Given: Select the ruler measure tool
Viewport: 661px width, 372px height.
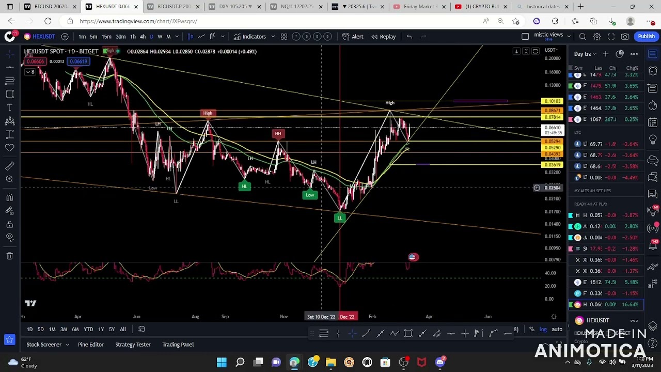Looking at the screenshot, I should click(10, 166).
